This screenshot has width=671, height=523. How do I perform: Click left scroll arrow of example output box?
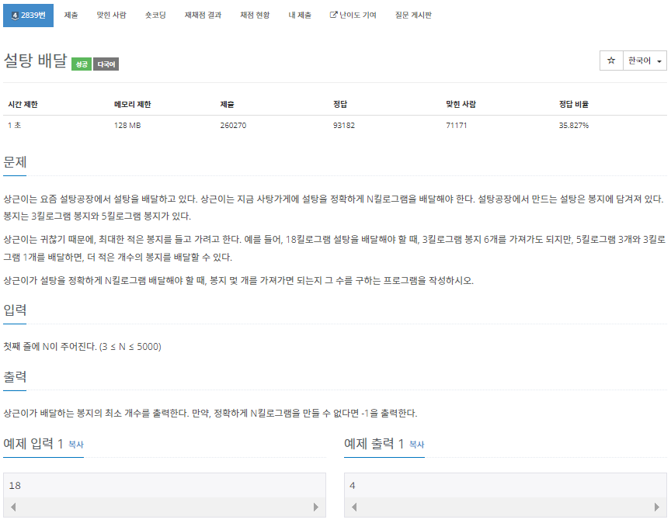tap(354, 507)
